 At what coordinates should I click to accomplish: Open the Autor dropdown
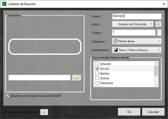coord(133,24)
